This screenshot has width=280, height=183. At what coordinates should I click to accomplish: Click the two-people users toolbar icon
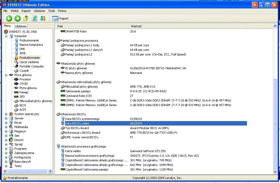click(43, 18)
